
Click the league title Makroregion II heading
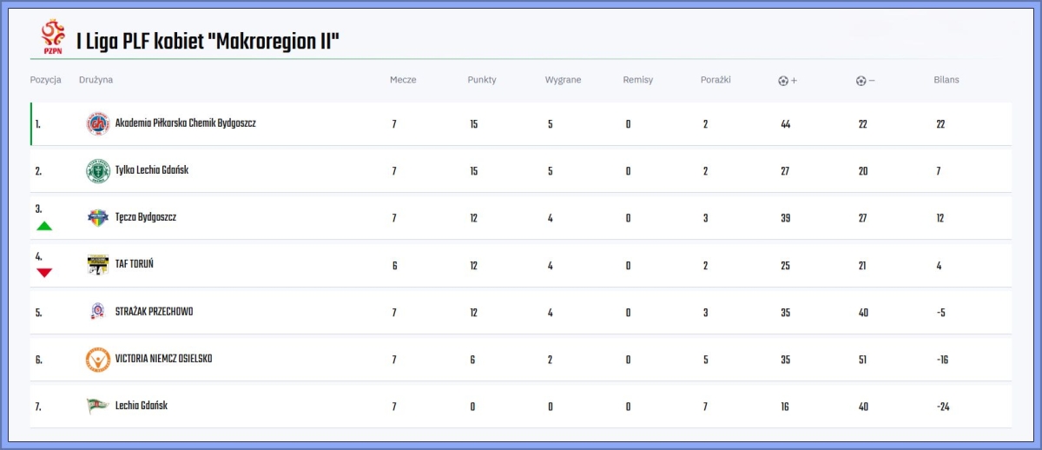click(x=208, y=40)
